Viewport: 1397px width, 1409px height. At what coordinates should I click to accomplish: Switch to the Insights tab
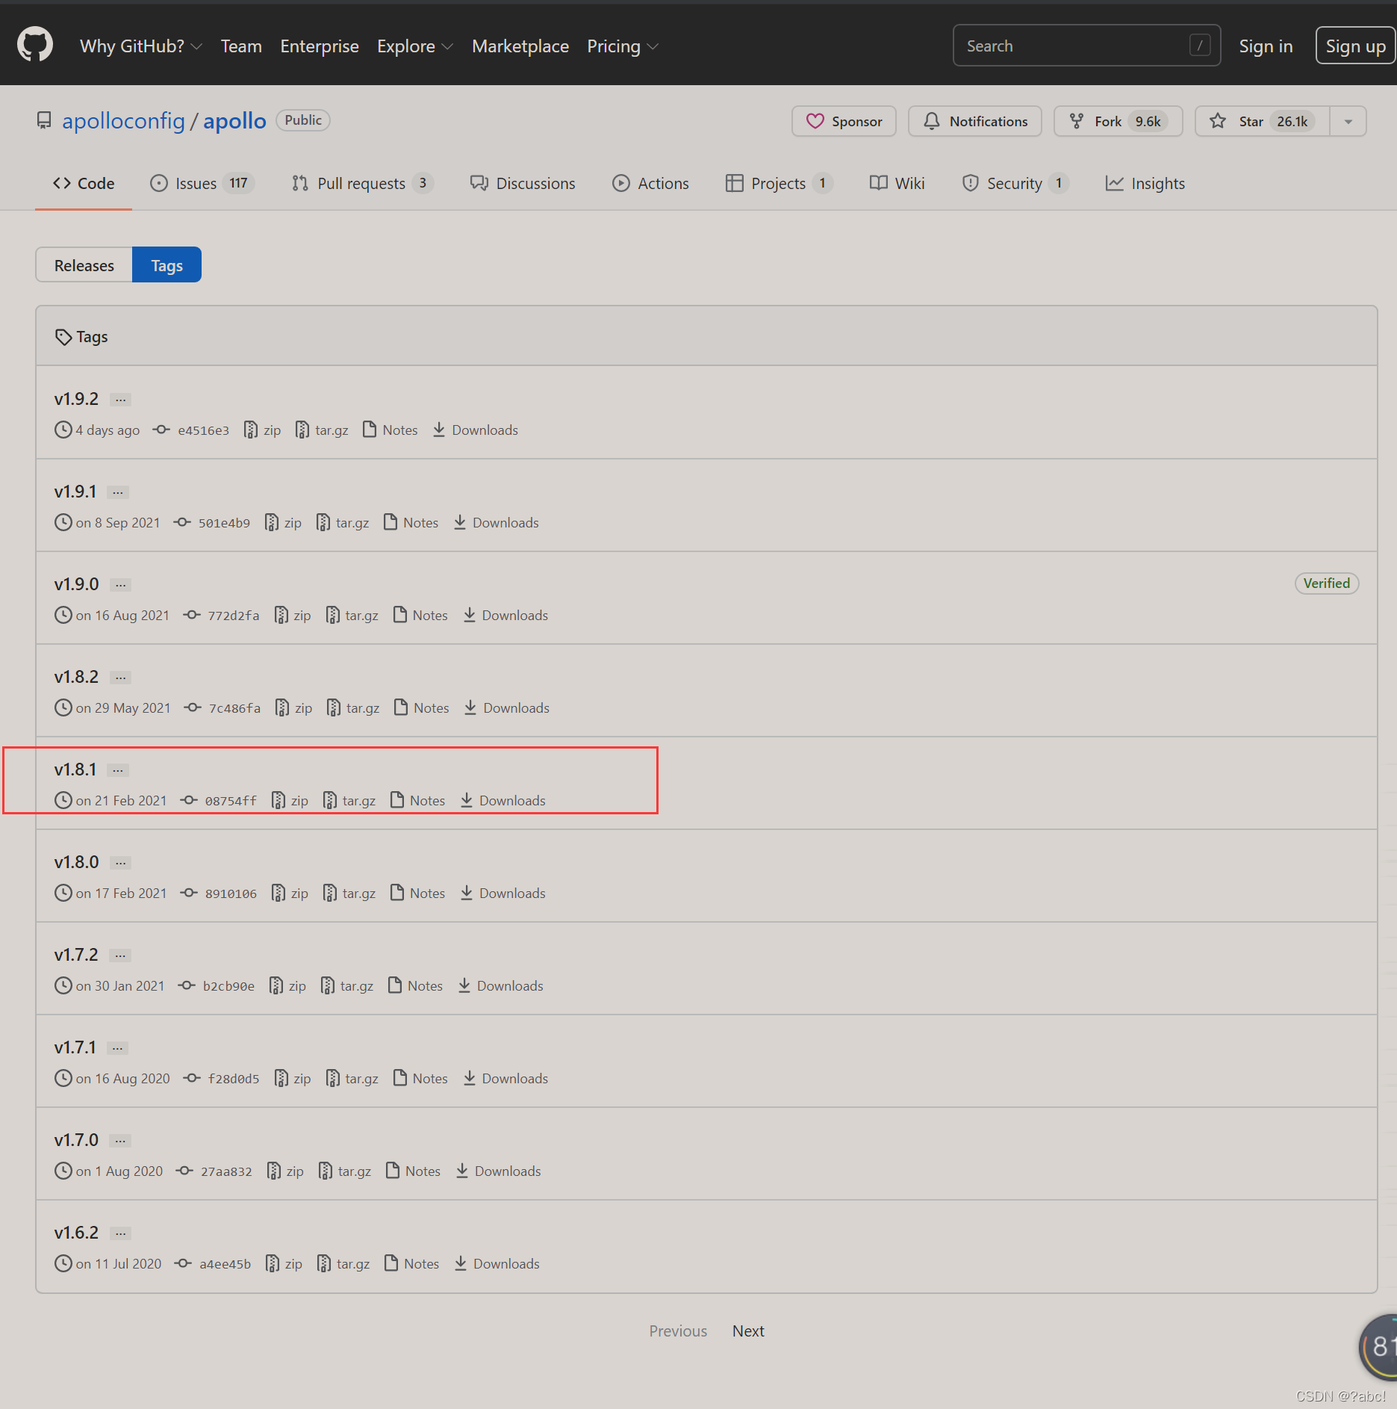point(1145,183)
